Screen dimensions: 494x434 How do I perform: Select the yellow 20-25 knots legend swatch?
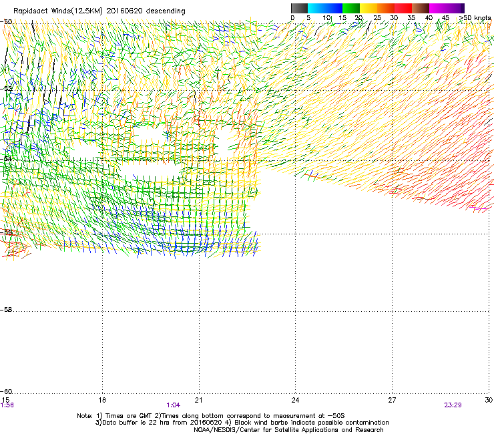coord(368,8)
